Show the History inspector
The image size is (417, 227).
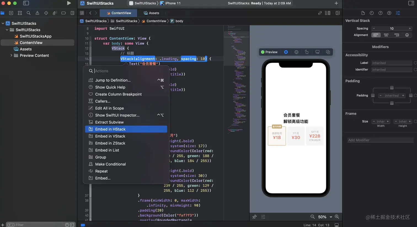tap(372, 13)
